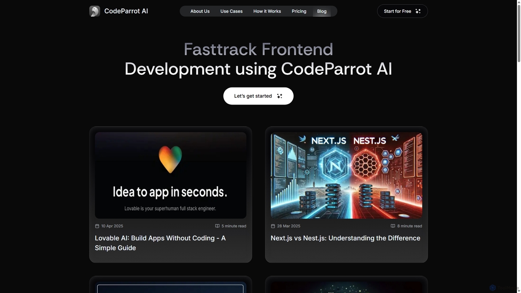Viewport: 521px width, 293px height.
Task: Open Lovable AI: Build Apps Without Coding title
Action: (x=160, y=243)
